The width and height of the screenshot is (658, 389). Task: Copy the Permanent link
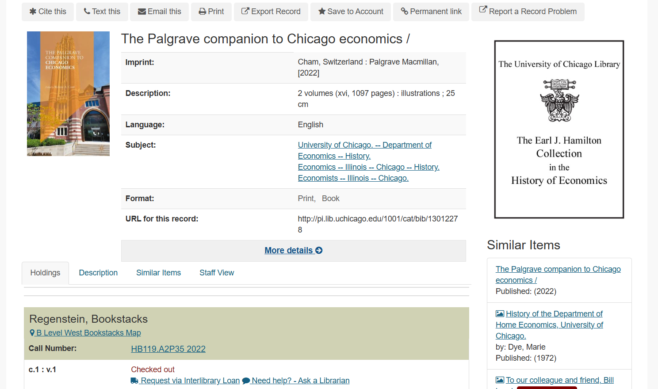(431, 11)
